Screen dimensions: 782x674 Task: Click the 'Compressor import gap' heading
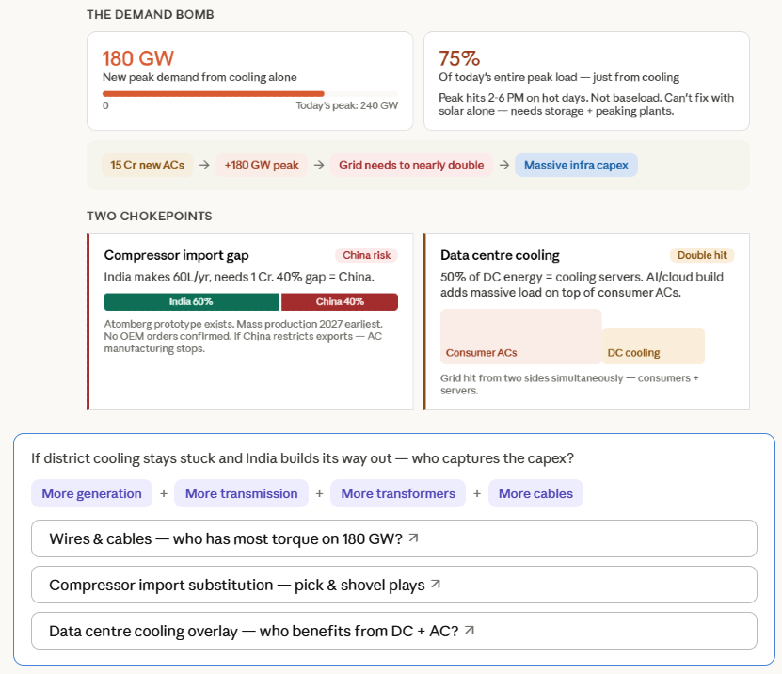pos(176,255)
